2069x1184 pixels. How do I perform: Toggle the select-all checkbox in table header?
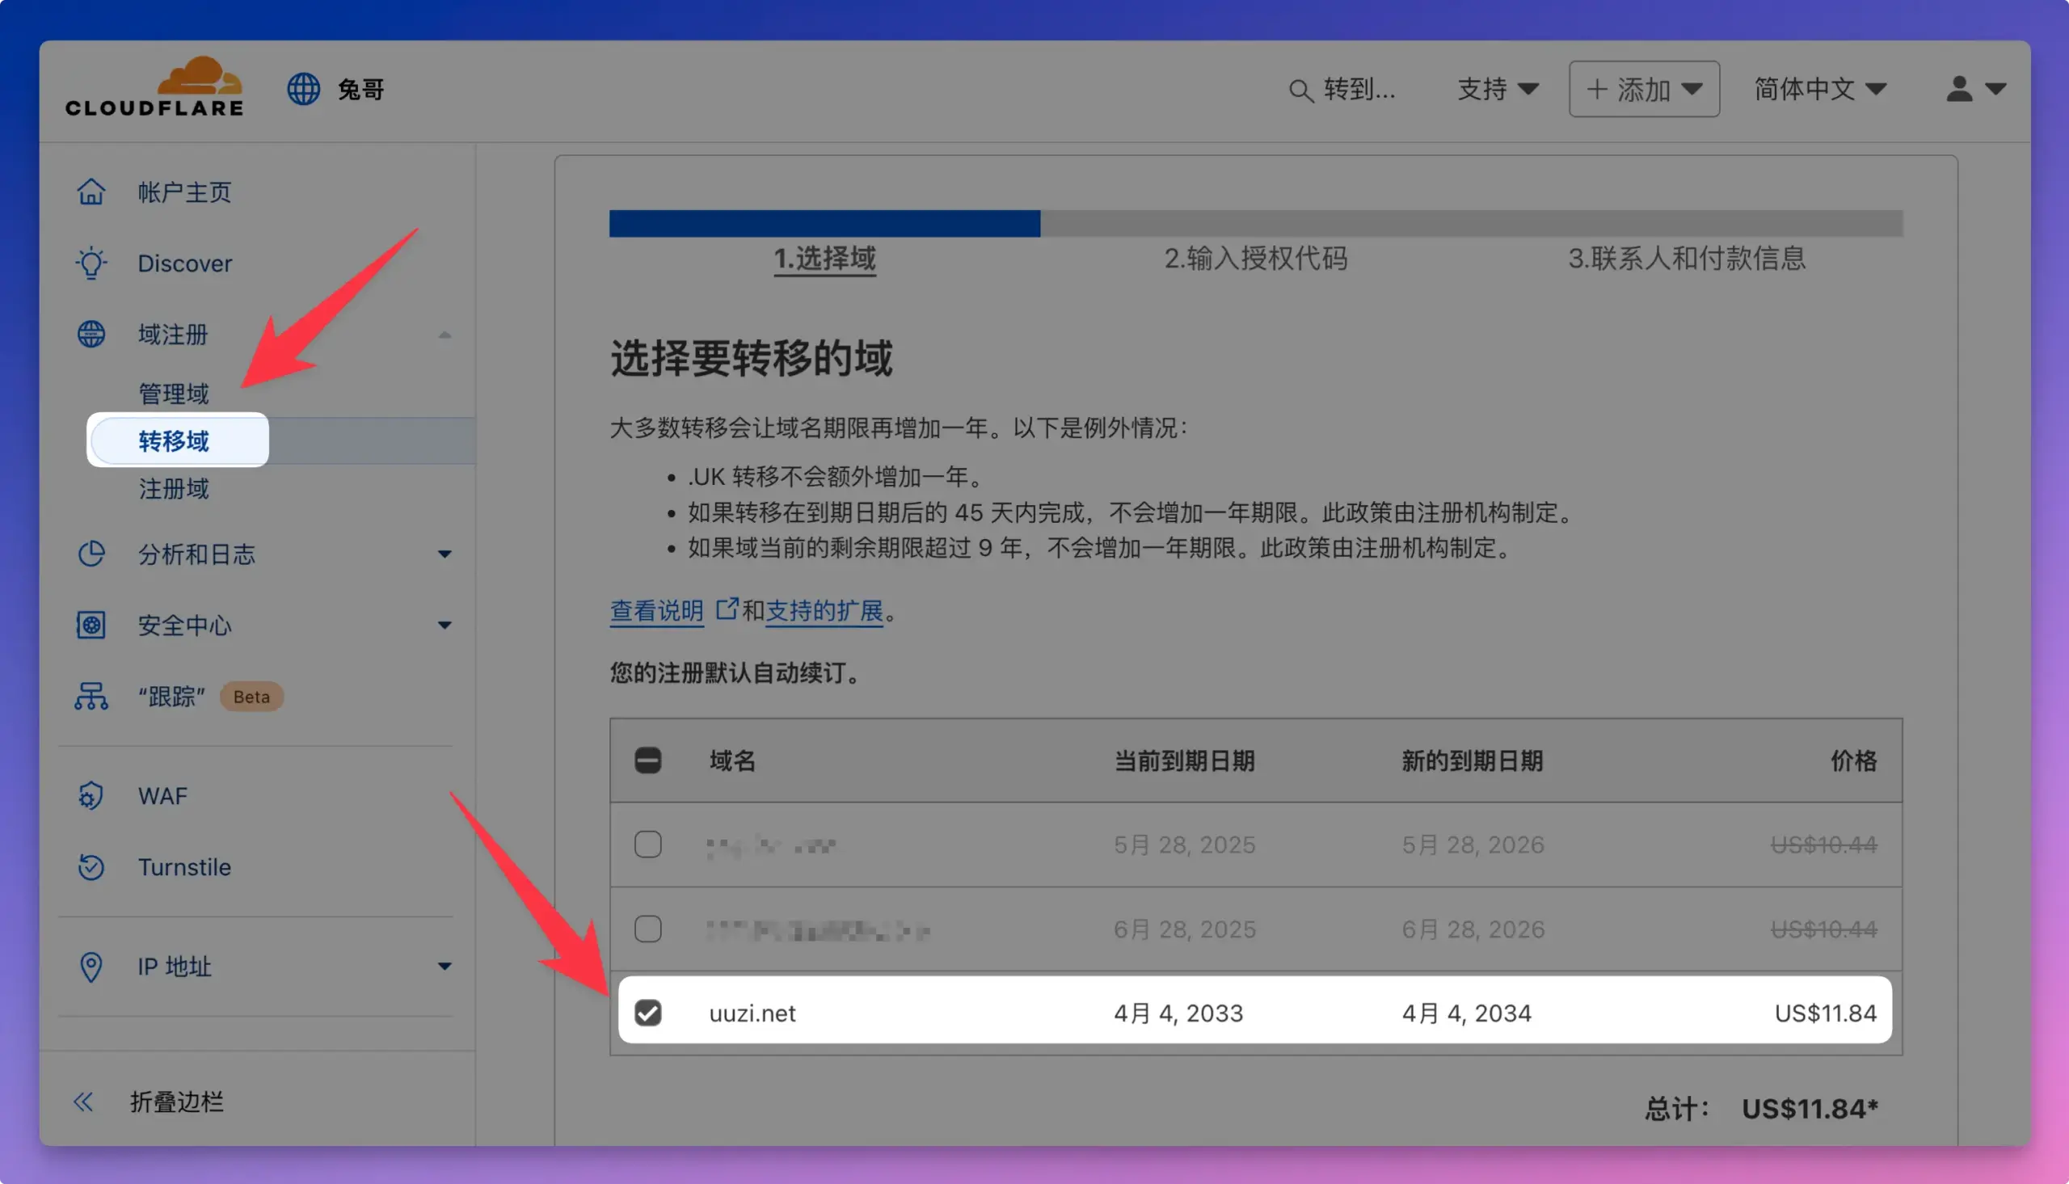point(648,761)
